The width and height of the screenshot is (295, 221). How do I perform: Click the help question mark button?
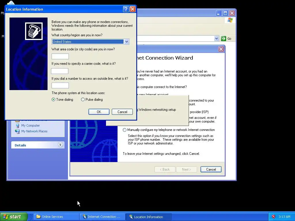[126, 9]
